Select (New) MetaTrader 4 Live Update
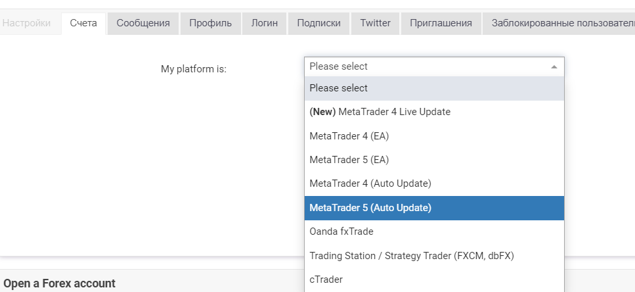The image size is (635, 292). [434, 112]
